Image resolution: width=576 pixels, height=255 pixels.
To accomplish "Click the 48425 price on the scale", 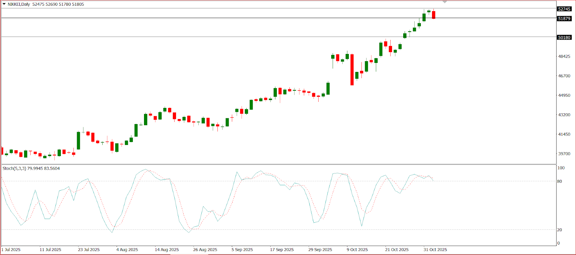I will pyautogui.click(x=564, y=56).
